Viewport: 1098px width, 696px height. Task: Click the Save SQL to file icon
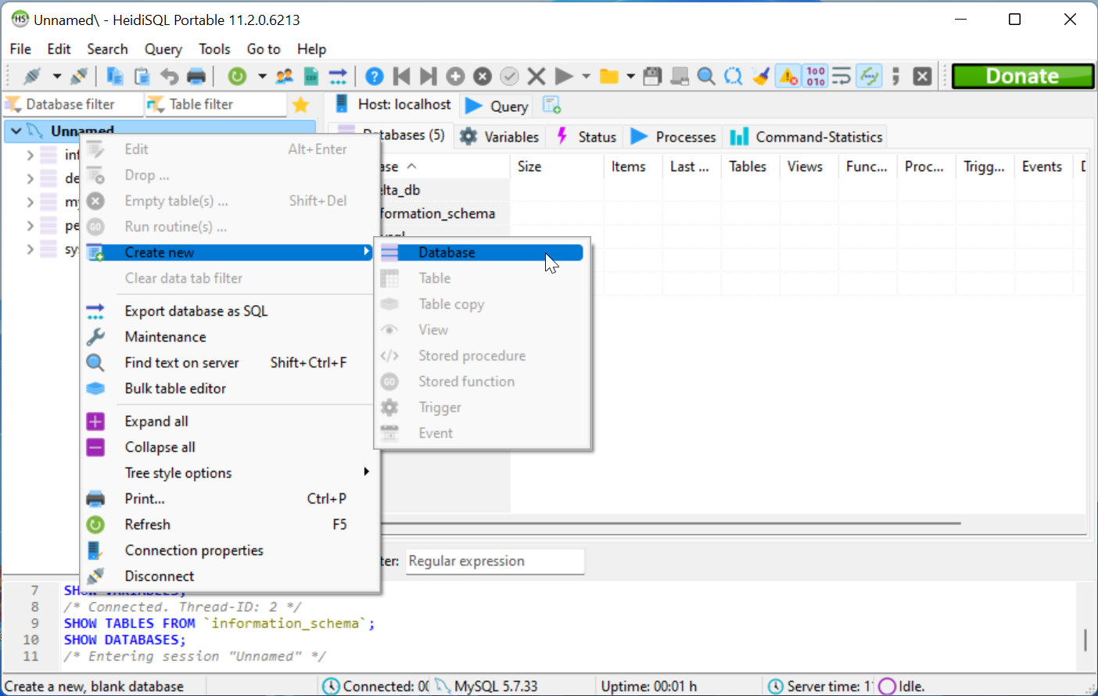tap(652, 76)
